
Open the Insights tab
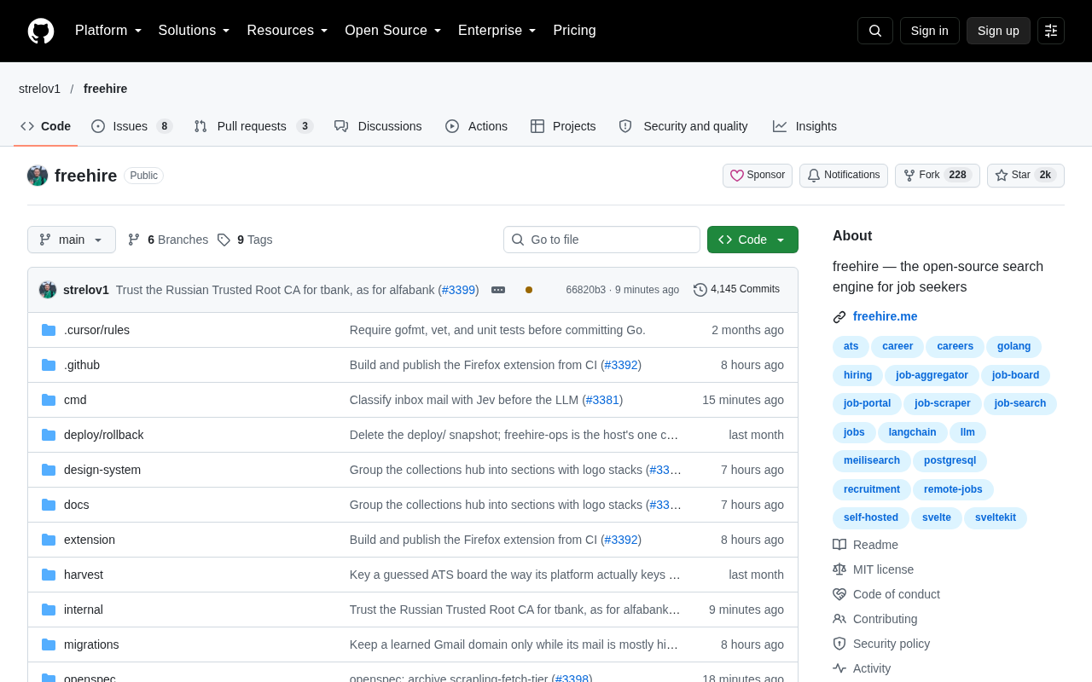(x=804, y=126)
